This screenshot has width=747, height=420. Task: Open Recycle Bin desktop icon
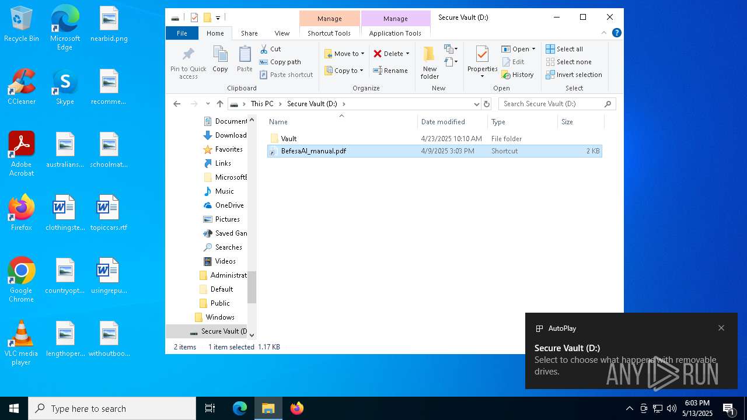tap(22, 24)
